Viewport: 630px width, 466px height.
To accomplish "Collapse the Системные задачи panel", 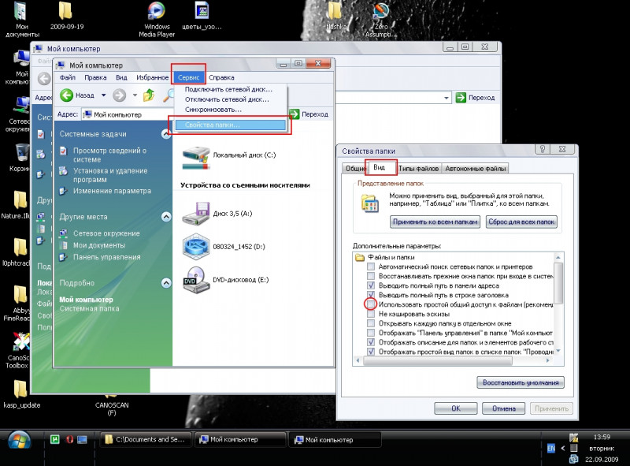I will pos(166,134).
